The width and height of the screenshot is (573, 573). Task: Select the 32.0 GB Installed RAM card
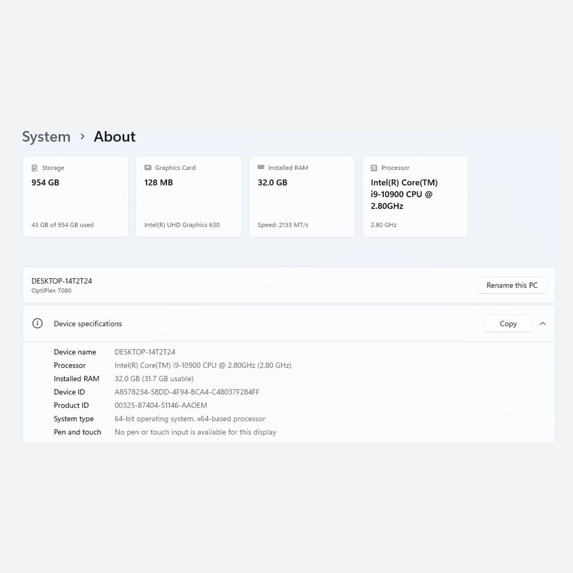pyautogui.click(x=301, y=197)
